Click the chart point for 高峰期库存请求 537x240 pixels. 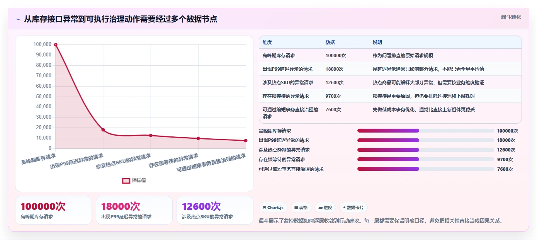pos(56,45)
